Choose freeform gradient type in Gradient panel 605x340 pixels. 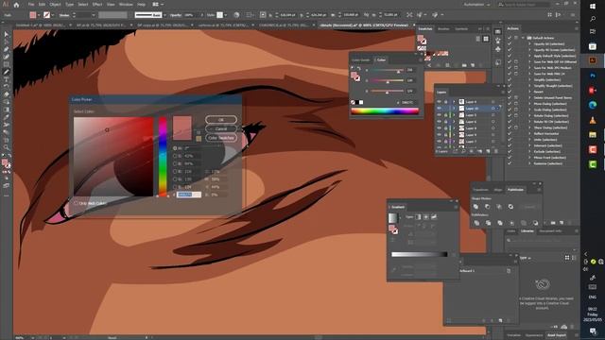(x=434, y=217)
